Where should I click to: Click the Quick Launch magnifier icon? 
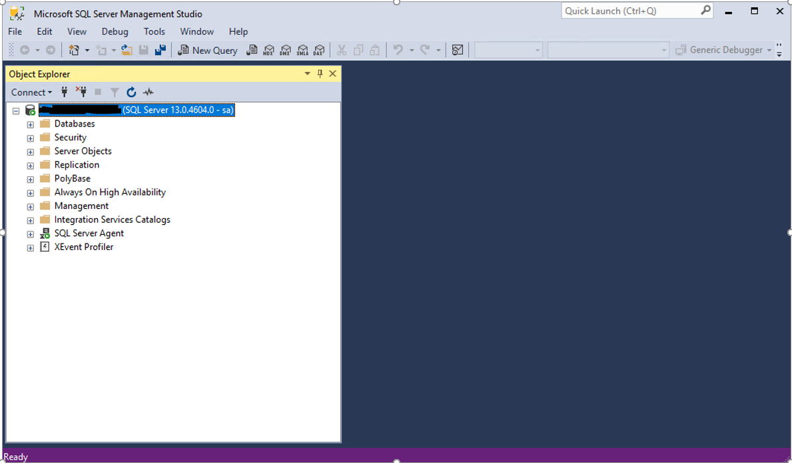[x=705, y=10]
